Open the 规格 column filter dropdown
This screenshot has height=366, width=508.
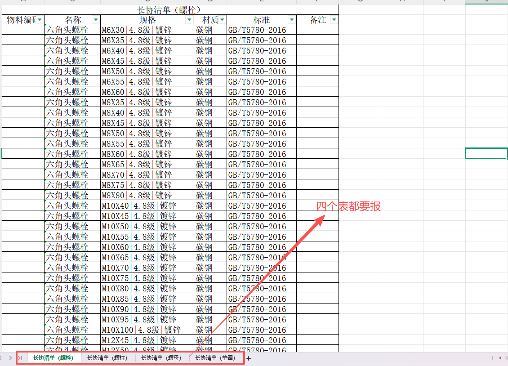[189, 20]
